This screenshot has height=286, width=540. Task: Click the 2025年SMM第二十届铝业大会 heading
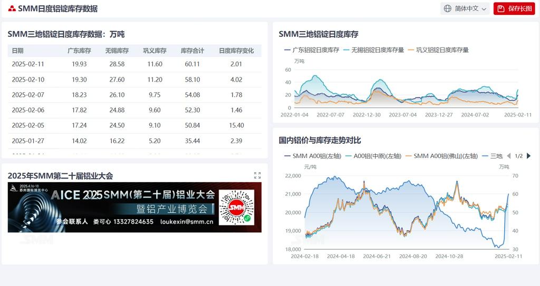click(60, 176)
